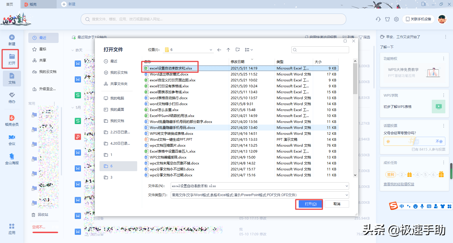This screenshot has height=243, width=453.
Task: Select file WPS文档编辑受限.docx
Action: [x=168, y=157]
